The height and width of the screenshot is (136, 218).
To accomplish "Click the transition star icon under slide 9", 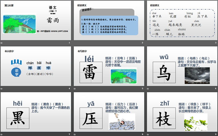I will (148, 134).
